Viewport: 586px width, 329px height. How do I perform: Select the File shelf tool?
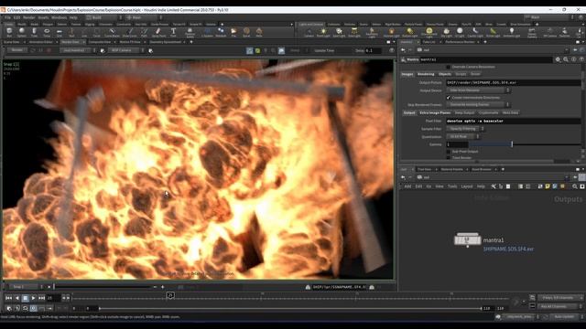tap(233, 33)
